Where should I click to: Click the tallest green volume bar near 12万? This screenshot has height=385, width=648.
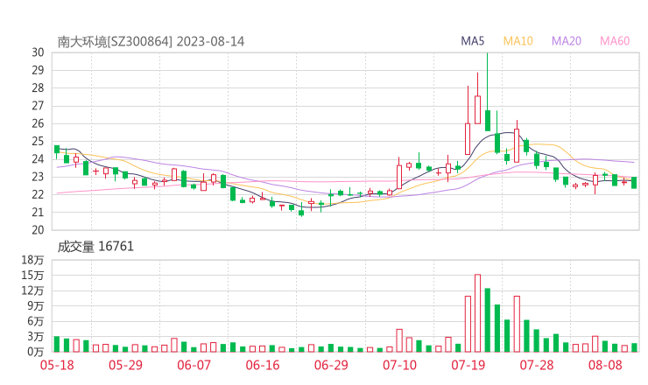click(488, 320)
